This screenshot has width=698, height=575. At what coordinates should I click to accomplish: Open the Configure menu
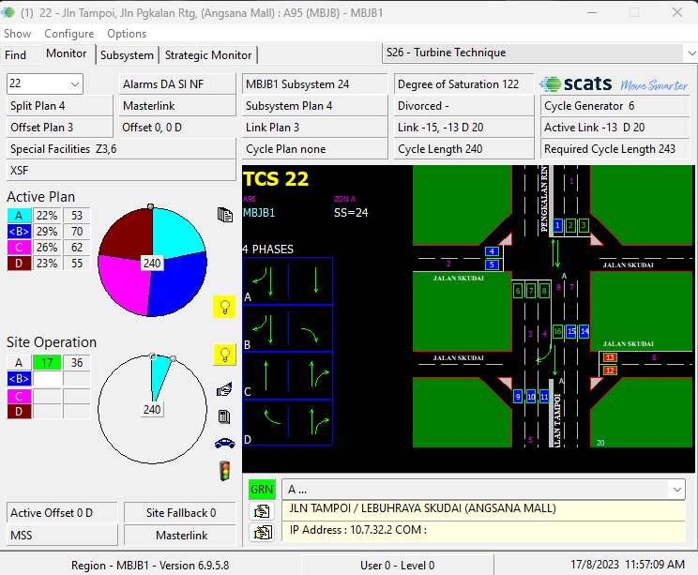pyautogui.click(x=69, y=34)
